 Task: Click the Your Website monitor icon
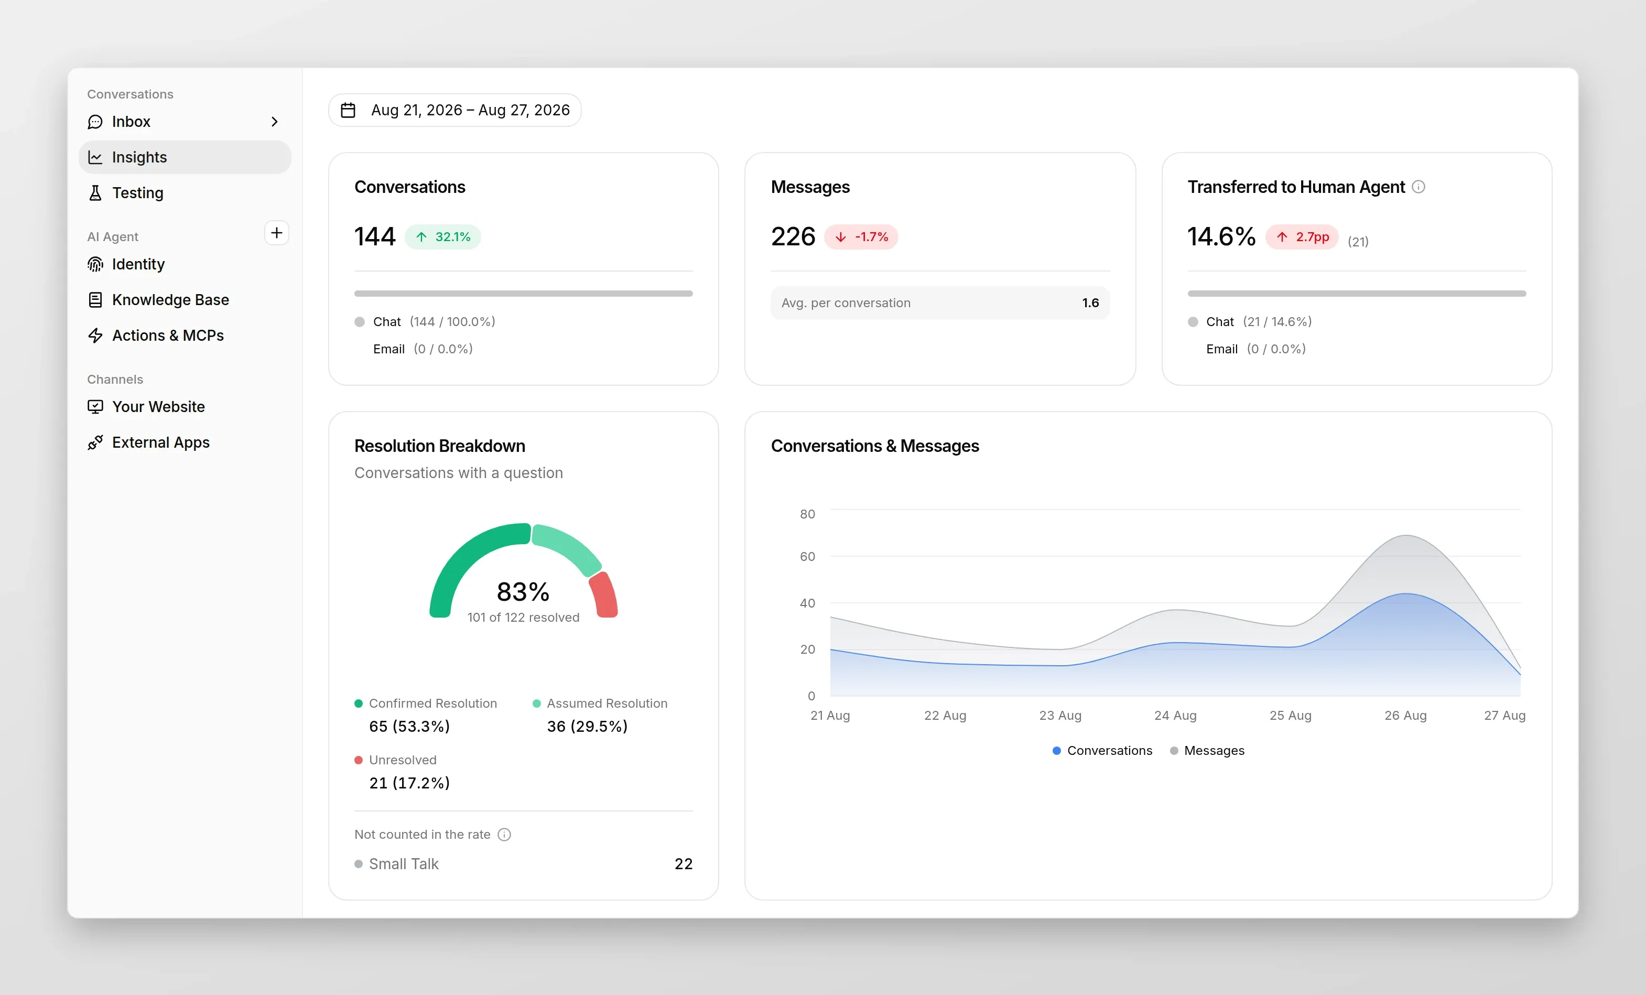pyautogui.click(x=95, y=407)
